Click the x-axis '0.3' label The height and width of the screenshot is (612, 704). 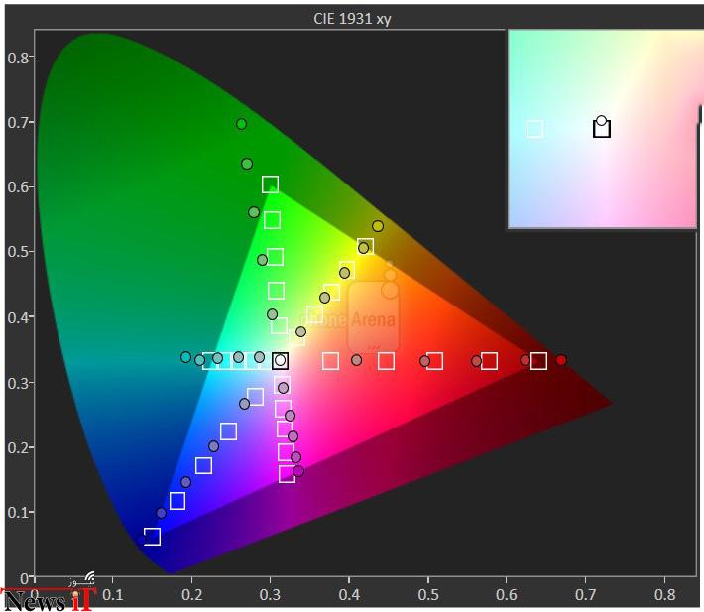pos(271,594)
